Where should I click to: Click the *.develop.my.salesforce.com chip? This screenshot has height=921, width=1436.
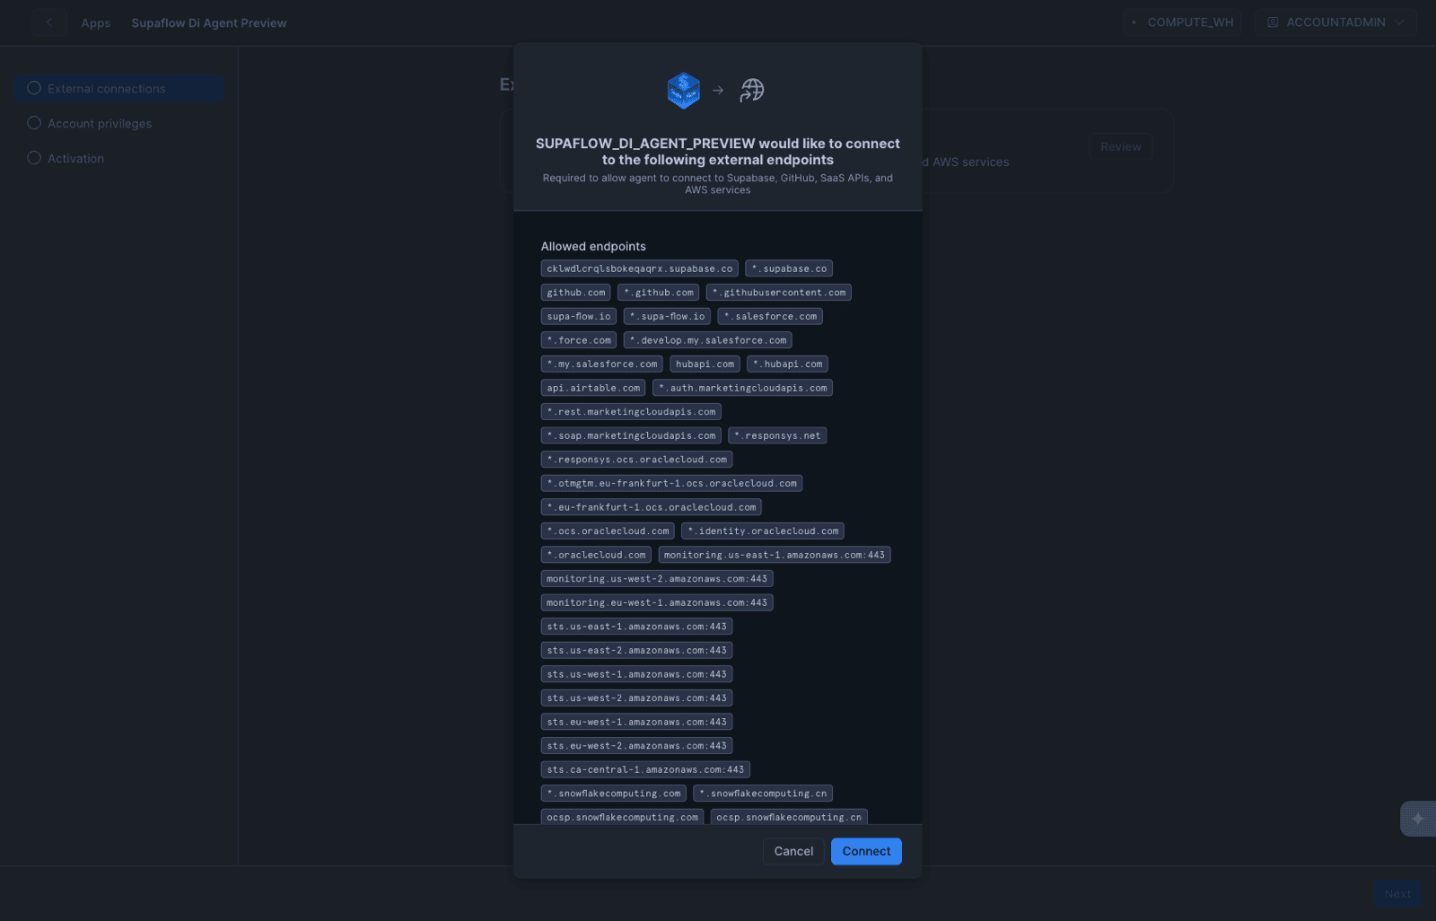coord(708,340)
